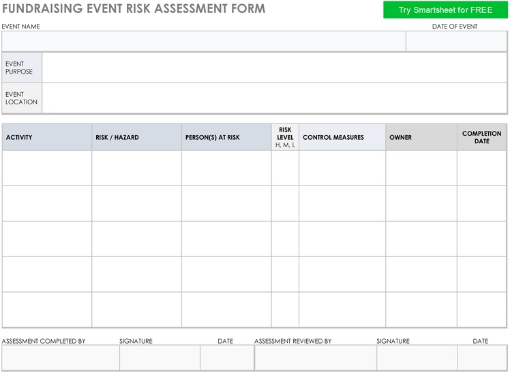Click the RISK LEVEL H, M, L header
510x373 pixels.
coord(285,137)
